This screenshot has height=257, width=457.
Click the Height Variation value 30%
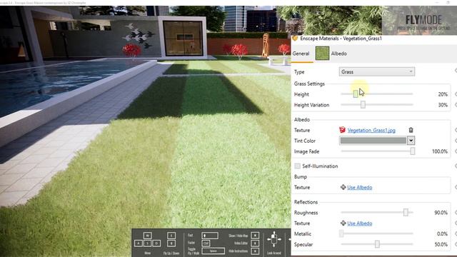443,105
